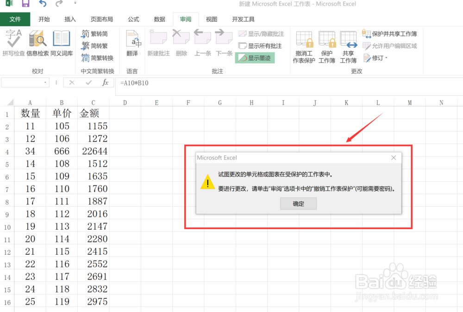Image resolution: width=463 pixels, height=312 pixels.
Task: Expand the Name Box dropdown arrow
Action: (45, 83)
